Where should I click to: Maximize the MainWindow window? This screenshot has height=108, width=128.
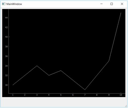[x=112, y=4]
